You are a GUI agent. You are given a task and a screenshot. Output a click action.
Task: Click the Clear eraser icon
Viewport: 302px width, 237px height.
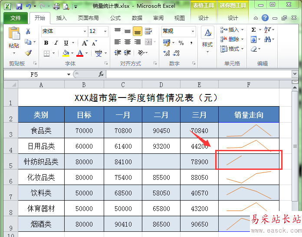tap(254, 49)
